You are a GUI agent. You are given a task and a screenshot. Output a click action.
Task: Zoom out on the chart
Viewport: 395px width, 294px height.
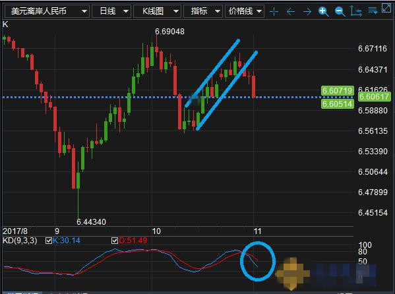click(x=340, y=12)
